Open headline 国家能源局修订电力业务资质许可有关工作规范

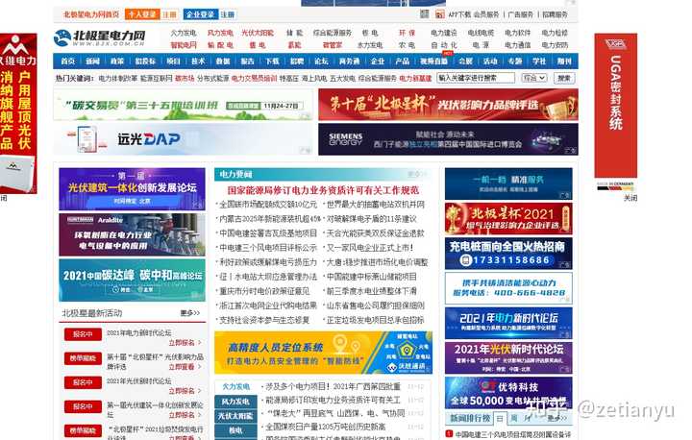pos(323,190)
